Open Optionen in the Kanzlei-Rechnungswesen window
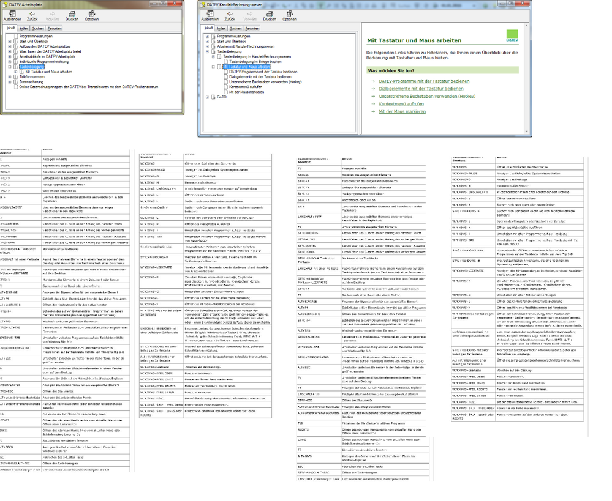 click(289, 16)
